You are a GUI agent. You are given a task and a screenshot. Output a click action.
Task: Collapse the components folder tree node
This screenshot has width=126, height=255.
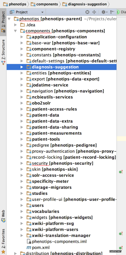click(x=16, y=31)
